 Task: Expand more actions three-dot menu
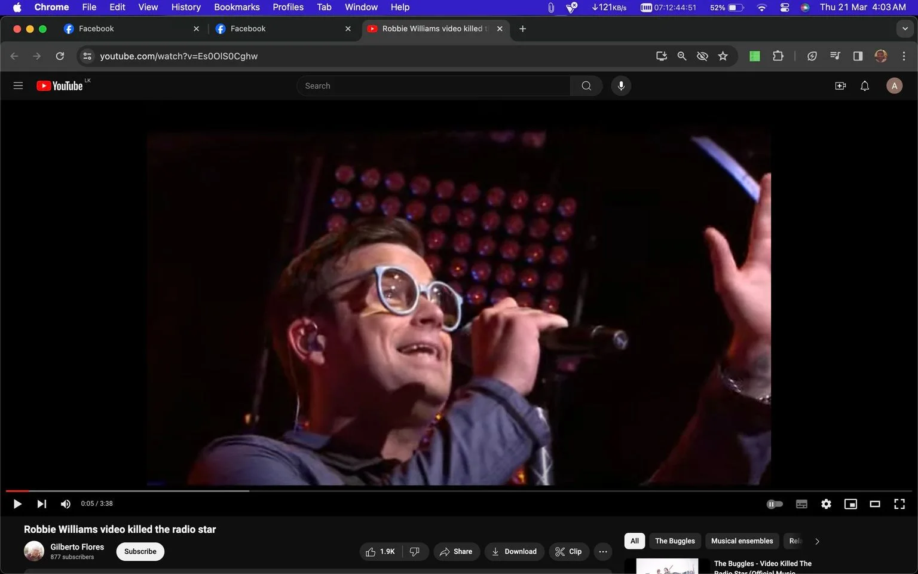click(x=603, y=551)
